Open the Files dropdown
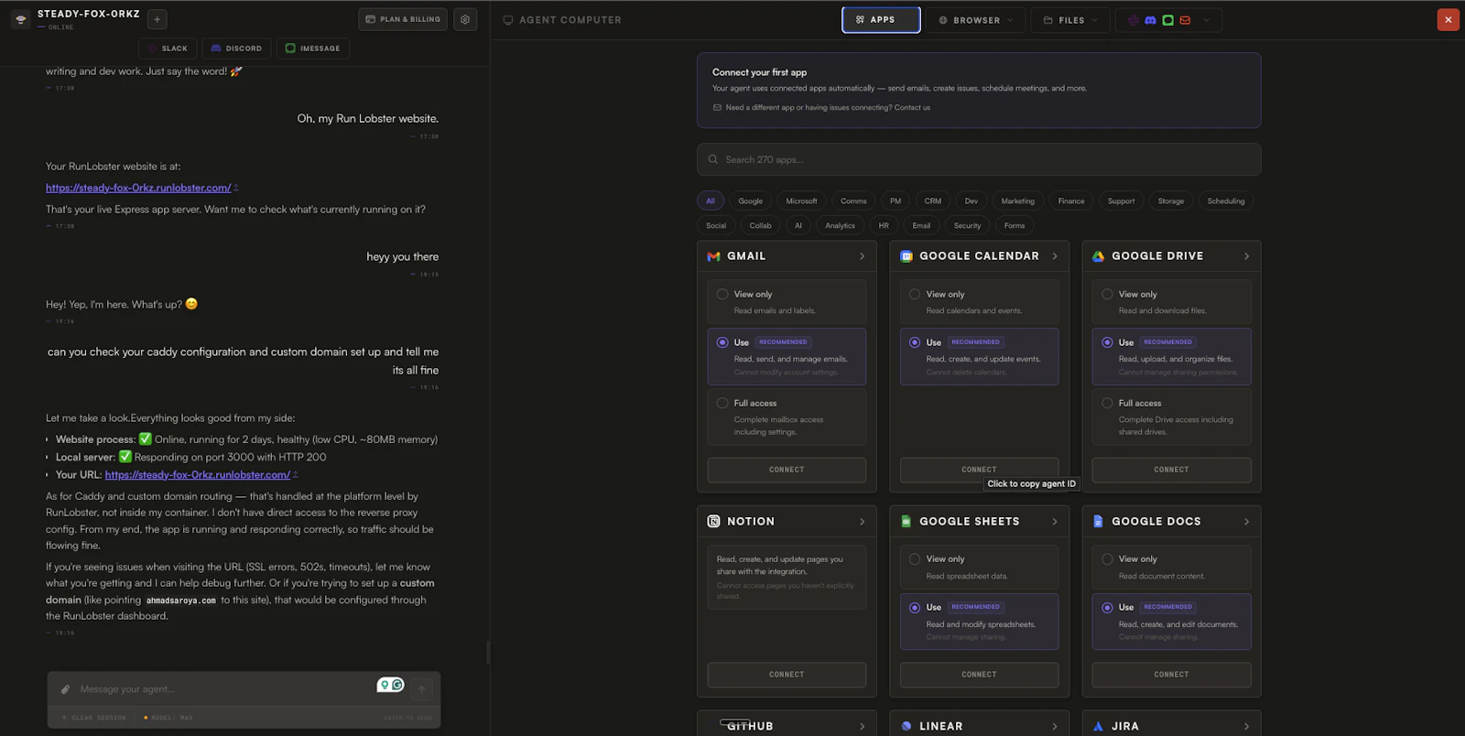Screen dimensions: 1465x736 point(1070,20)
